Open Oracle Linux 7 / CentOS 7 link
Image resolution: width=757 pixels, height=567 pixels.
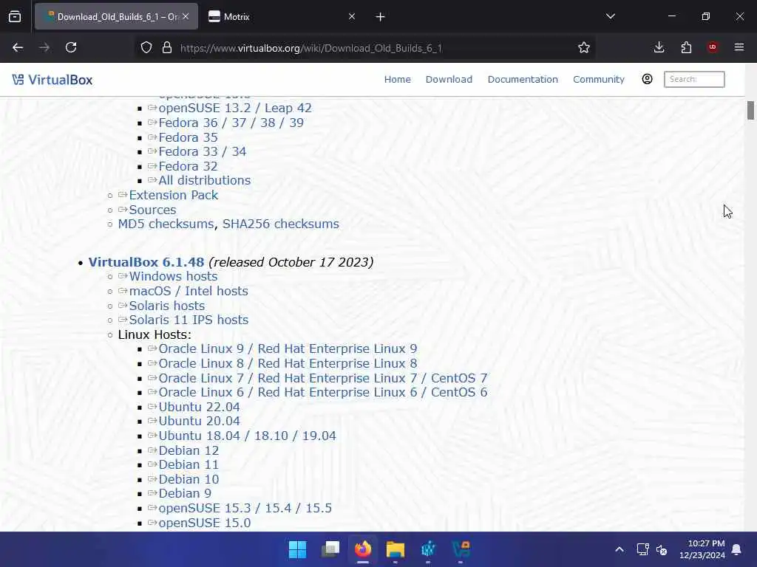(323, 378)
